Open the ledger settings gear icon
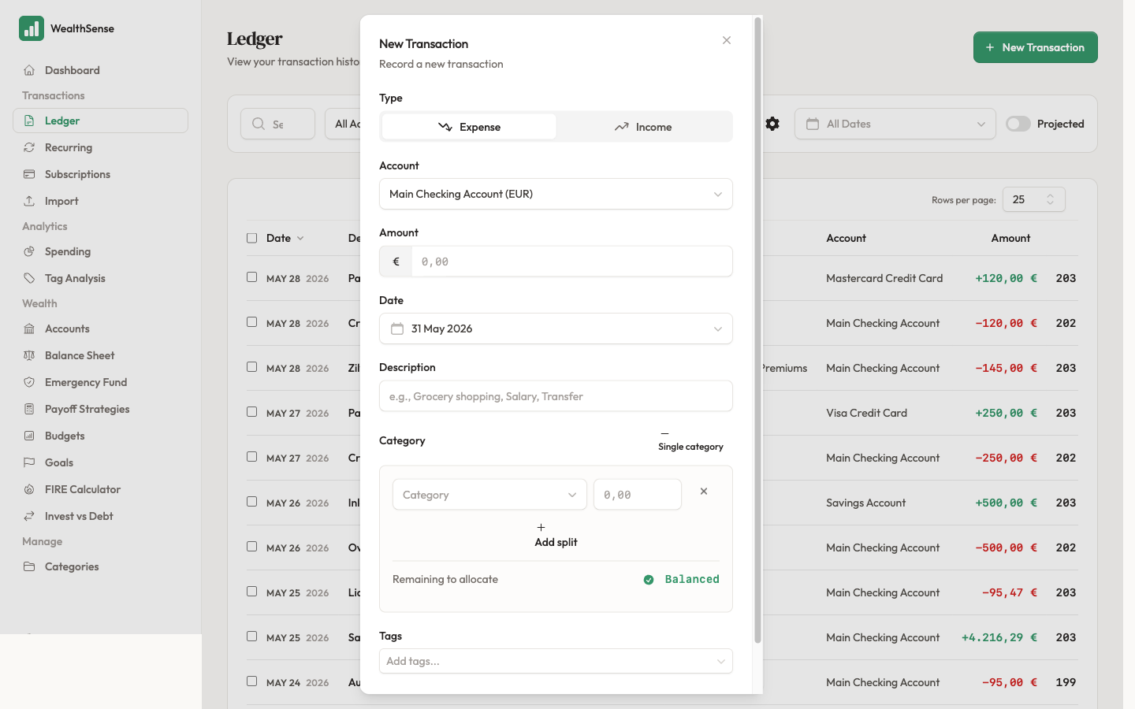 click(x=772, y=124)
